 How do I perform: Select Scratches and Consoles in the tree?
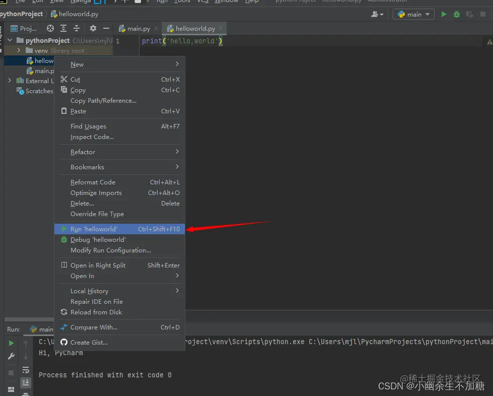coord(35,91)
